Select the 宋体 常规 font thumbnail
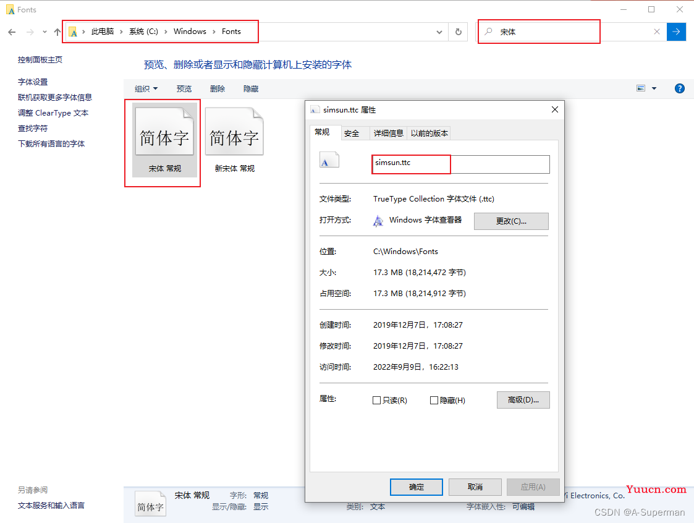Image resolution: width=694 pixels, height=523 pixels. click(164, 140)
